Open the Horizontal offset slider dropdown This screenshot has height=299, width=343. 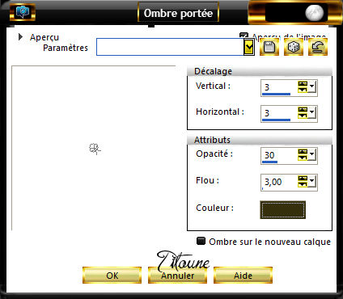tap(312, 112)
